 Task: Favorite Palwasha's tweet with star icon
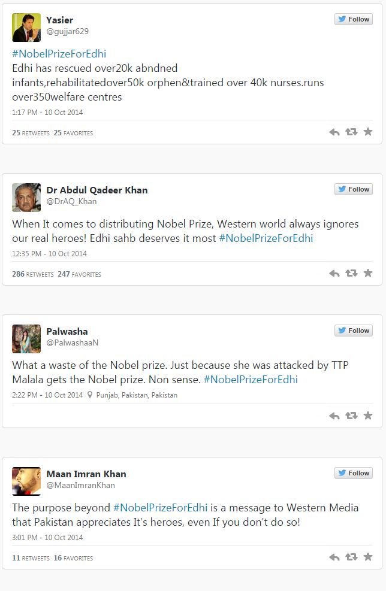click(368, 416)
